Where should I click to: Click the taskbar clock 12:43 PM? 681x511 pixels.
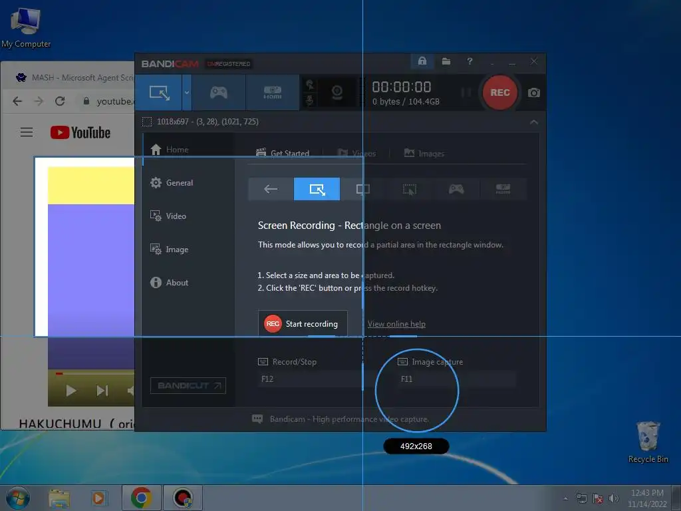point(646,493)
